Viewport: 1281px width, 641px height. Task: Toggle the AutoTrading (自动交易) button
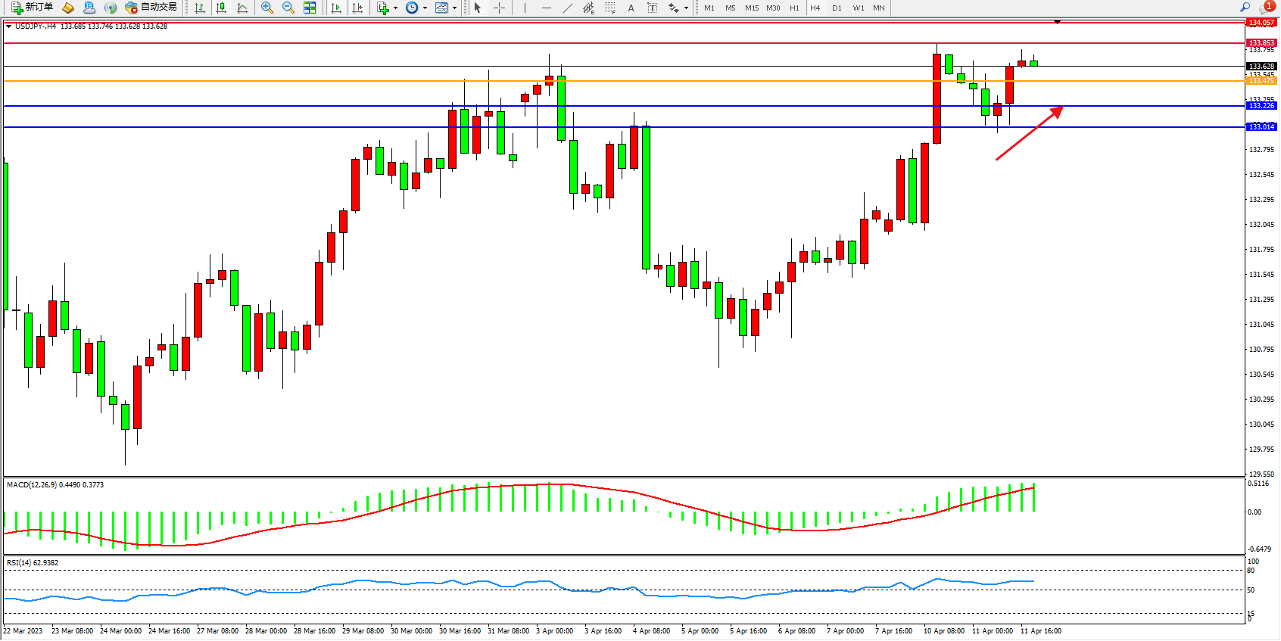point(151,8)
